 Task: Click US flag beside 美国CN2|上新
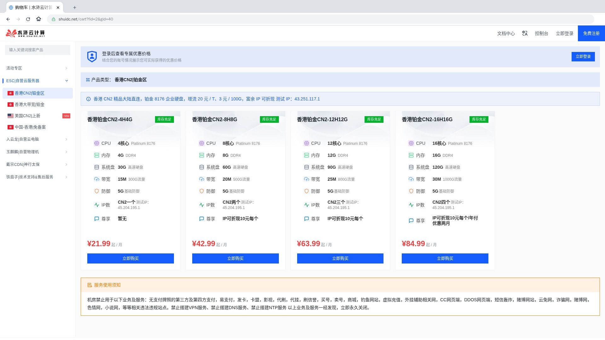click(10, 116)
